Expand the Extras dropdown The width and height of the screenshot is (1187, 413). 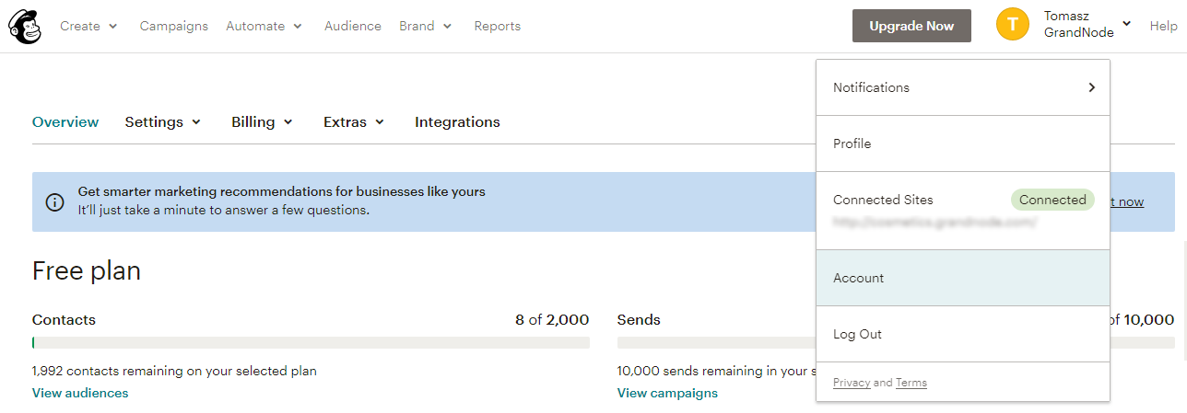[x=354, y=122]
